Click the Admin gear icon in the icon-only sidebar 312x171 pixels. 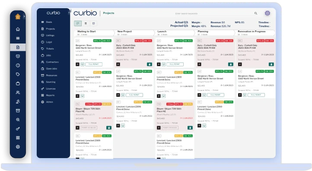[18, 147]
